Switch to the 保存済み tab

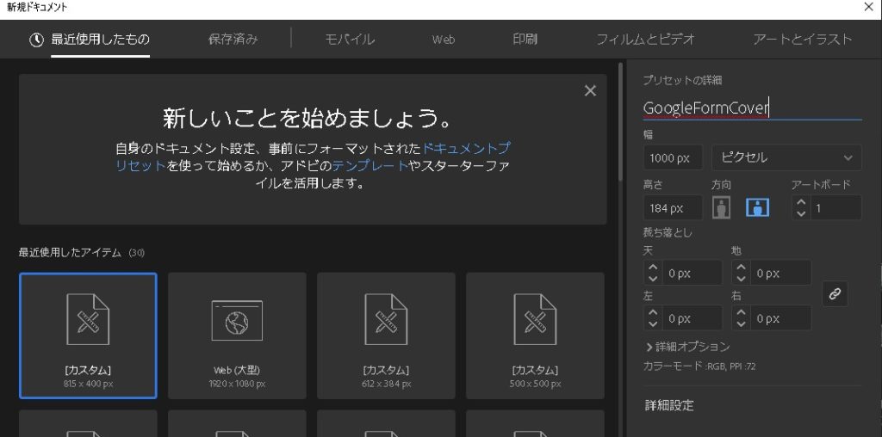tap(233, 39)
